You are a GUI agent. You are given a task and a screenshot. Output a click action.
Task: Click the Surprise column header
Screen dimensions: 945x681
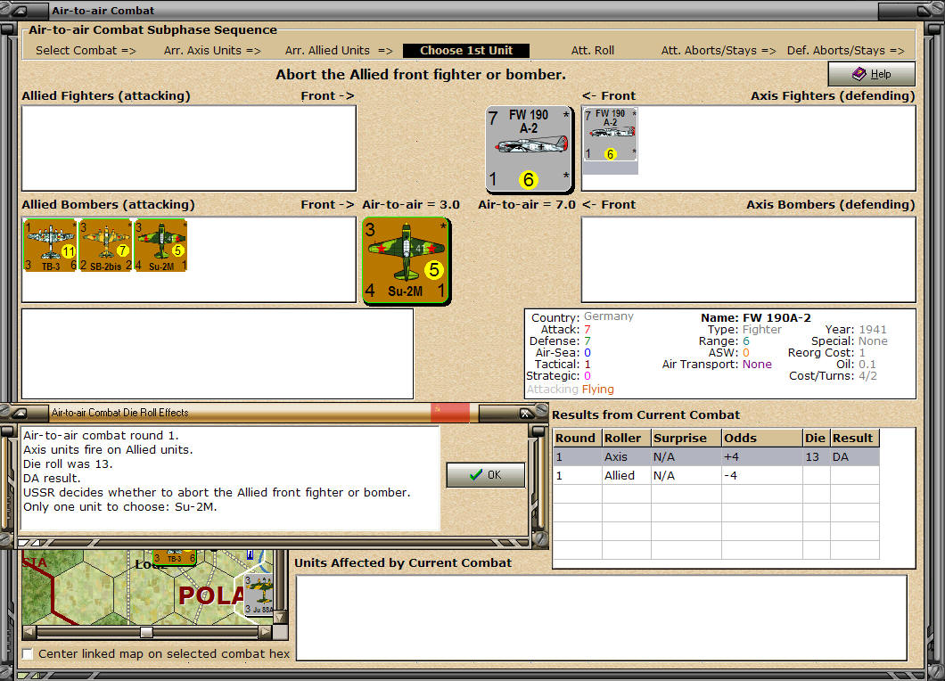pos(686,439)
